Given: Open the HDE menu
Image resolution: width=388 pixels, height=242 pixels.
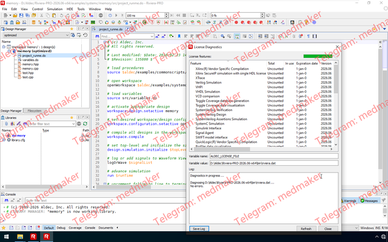Looking at the screenshot, I should point(70,9).
